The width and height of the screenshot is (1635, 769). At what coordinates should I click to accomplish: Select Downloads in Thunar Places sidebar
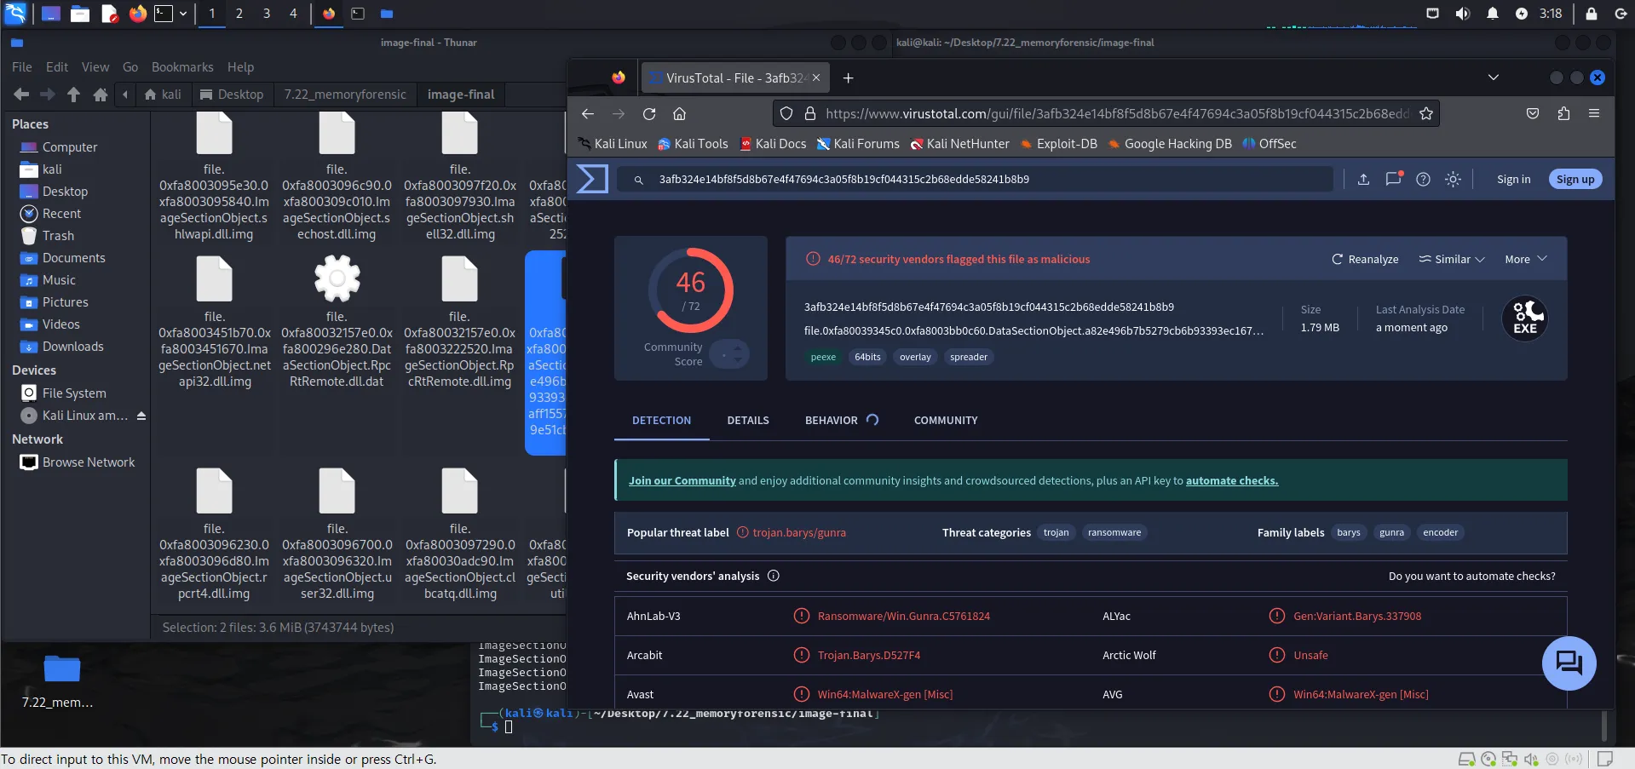[73, 347]
